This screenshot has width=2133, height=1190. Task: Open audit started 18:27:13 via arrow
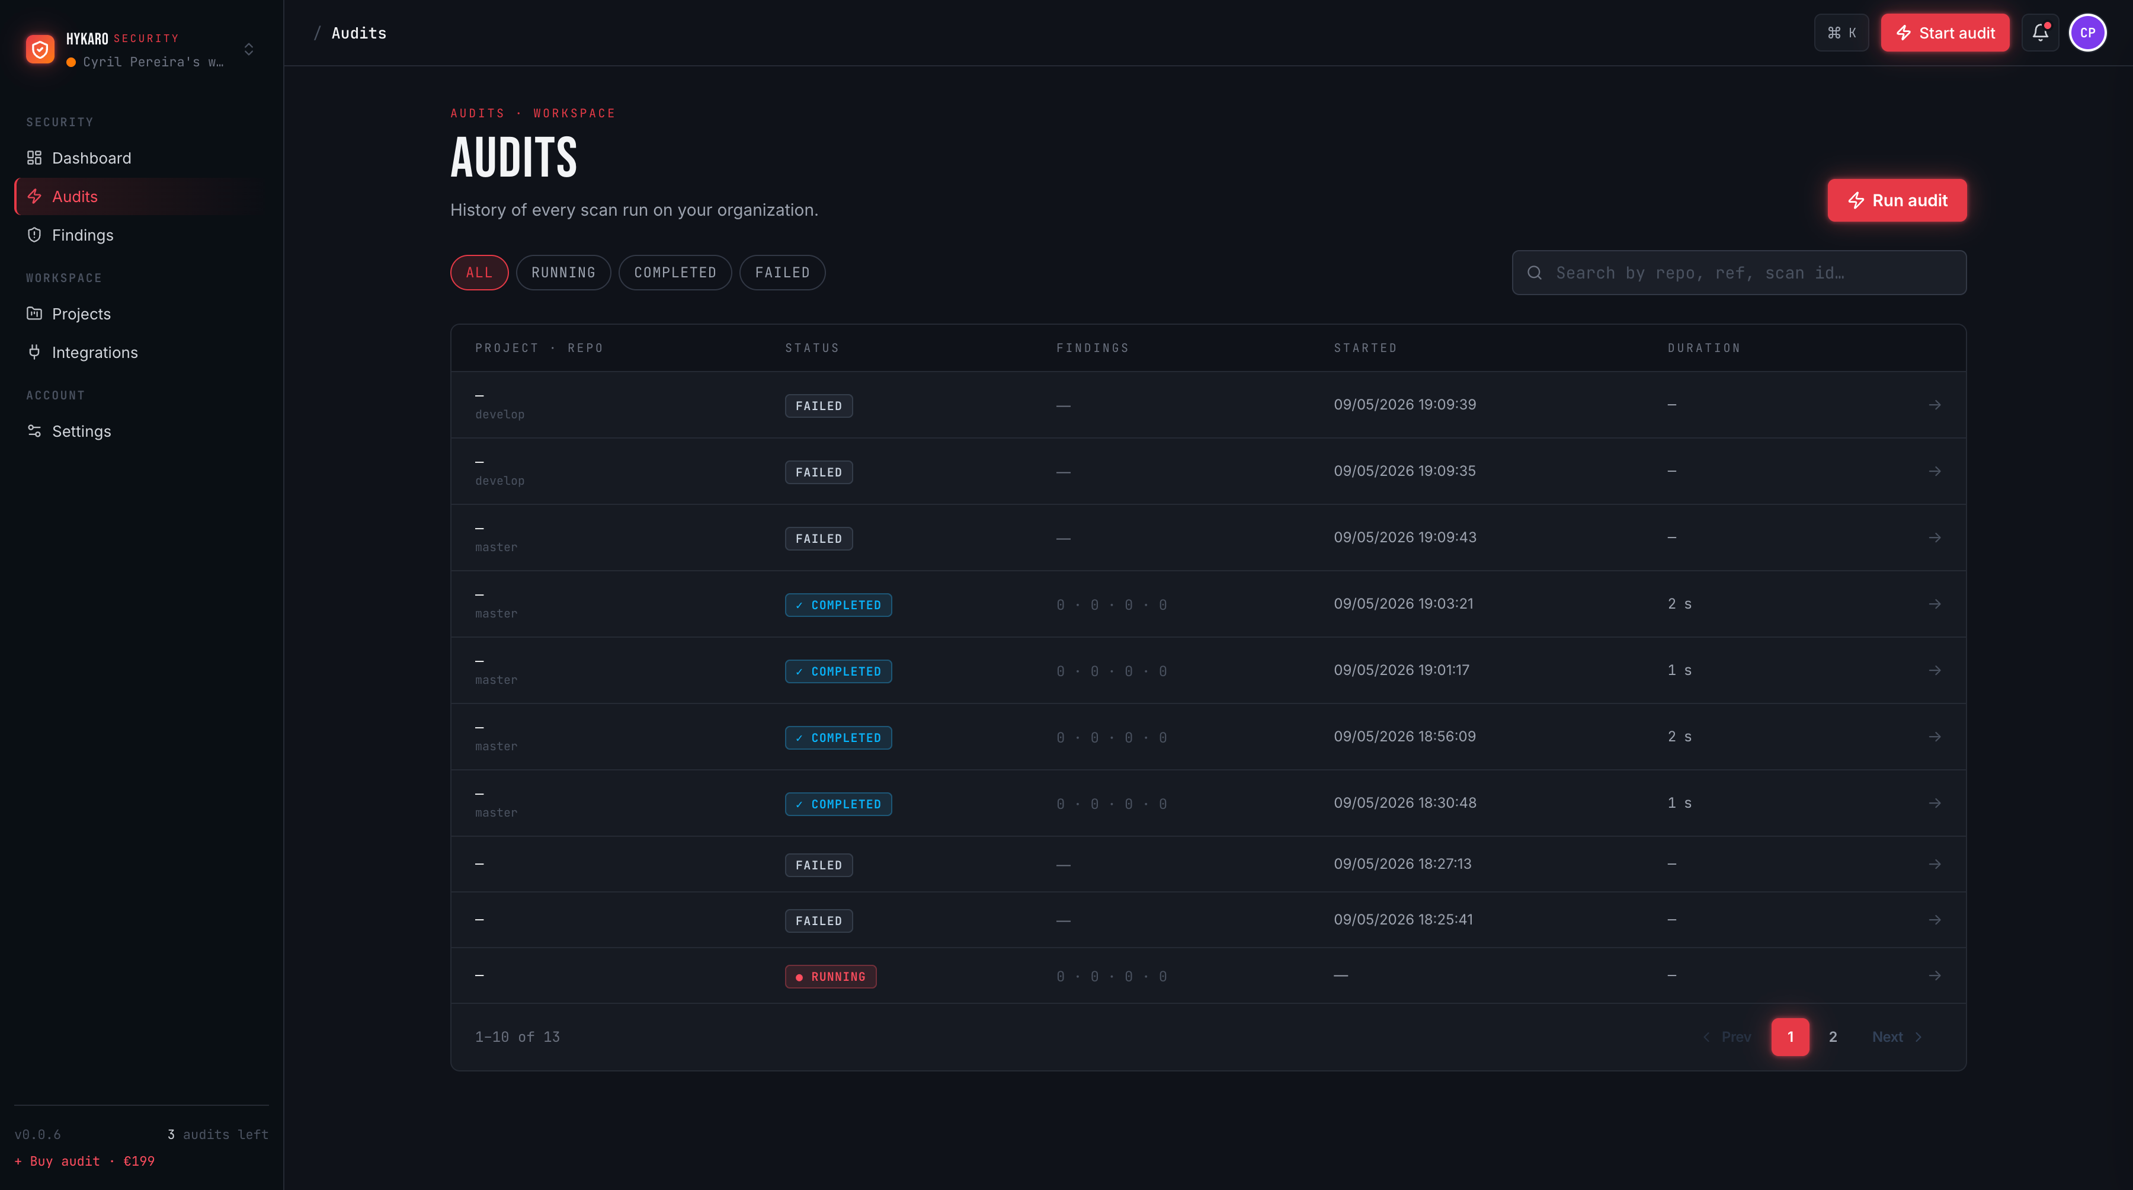tap(1935, 863)
